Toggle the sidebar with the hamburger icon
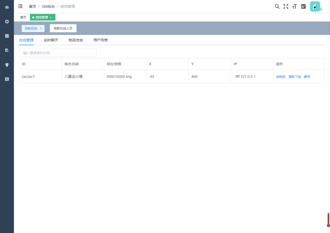 pyautogui.click(x=20, y=6)
